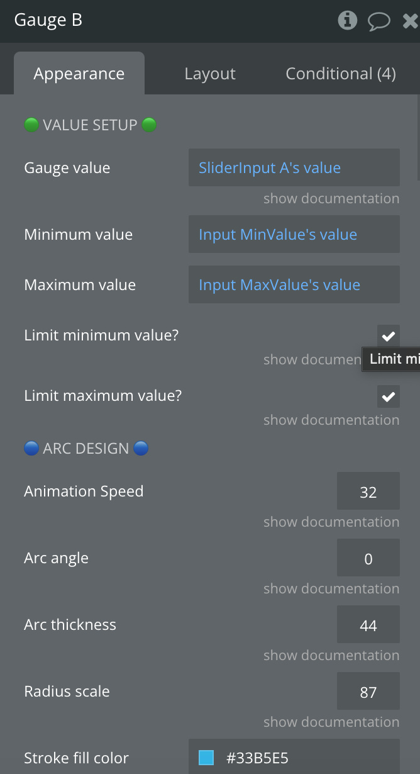Click the Animation Speed number field

click(x=368, y=491)
